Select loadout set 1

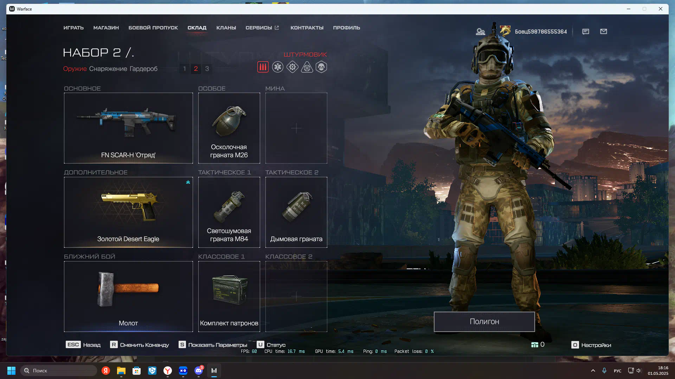pos(185,69)
